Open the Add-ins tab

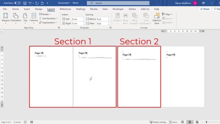tap(145, 9)
